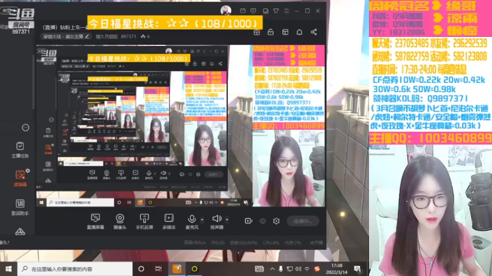The height and width of the screenshot is (276, 492).
Task: Mute the 麦克风 microphone
Action: pos(192,221)
